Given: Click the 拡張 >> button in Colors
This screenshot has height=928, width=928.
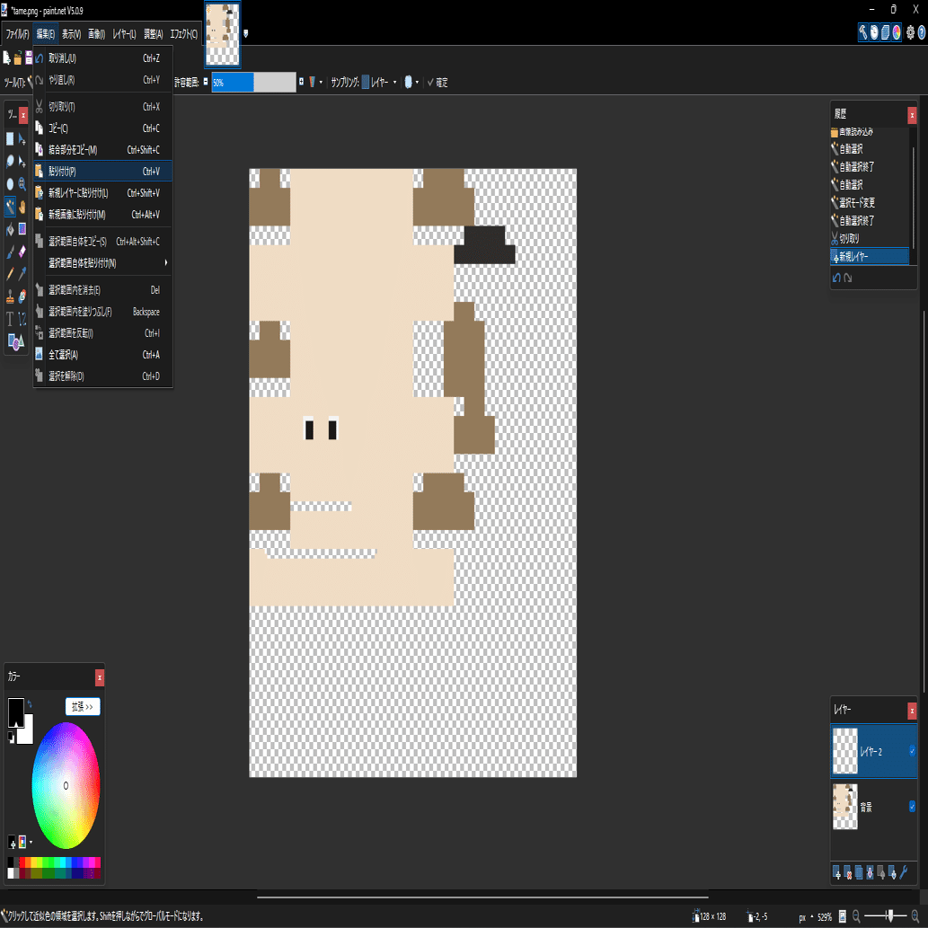Looking at the screenshot, I should point(83,707).
